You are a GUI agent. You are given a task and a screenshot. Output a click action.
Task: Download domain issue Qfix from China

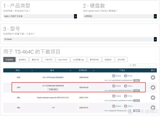(128, 96)
